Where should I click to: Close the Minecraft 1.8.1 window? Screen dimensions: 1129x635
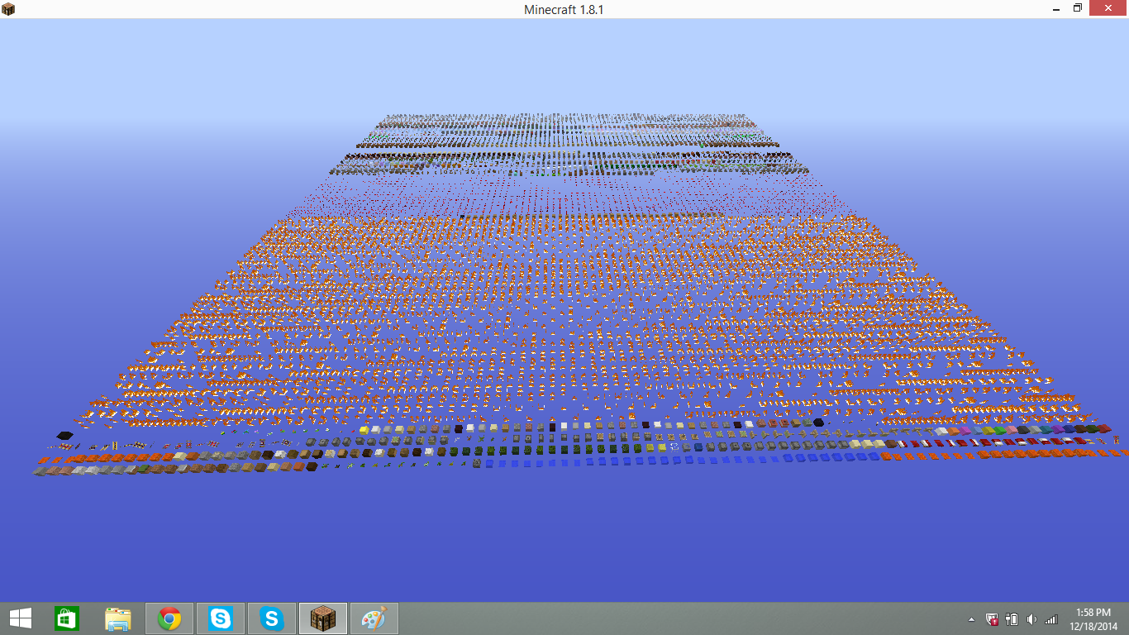1108,9
